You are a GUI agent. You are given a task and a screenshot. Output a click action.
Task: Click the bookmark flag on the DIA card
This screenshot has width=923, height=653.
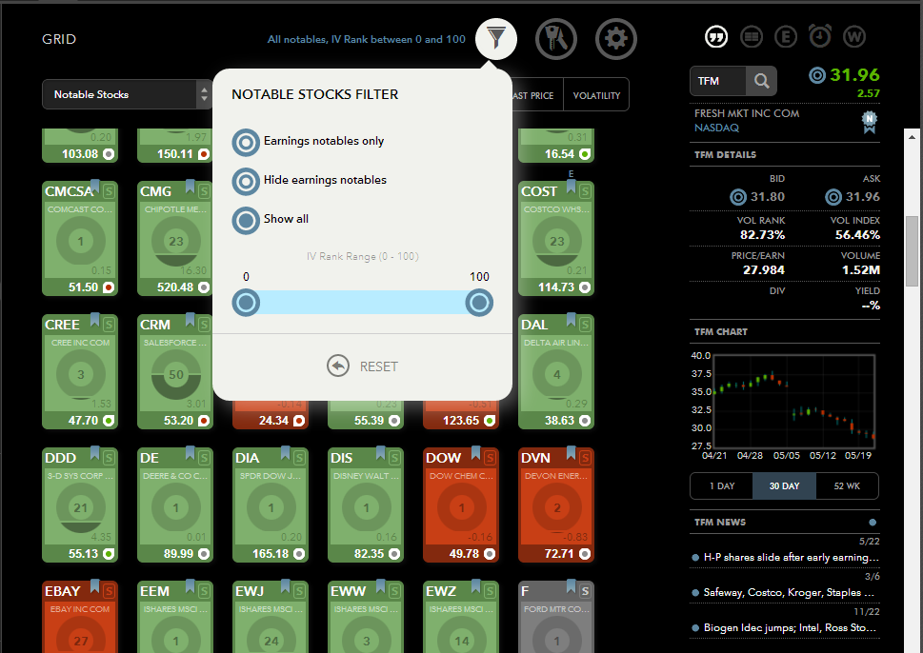pyautogui.click(x=286, y=453)
